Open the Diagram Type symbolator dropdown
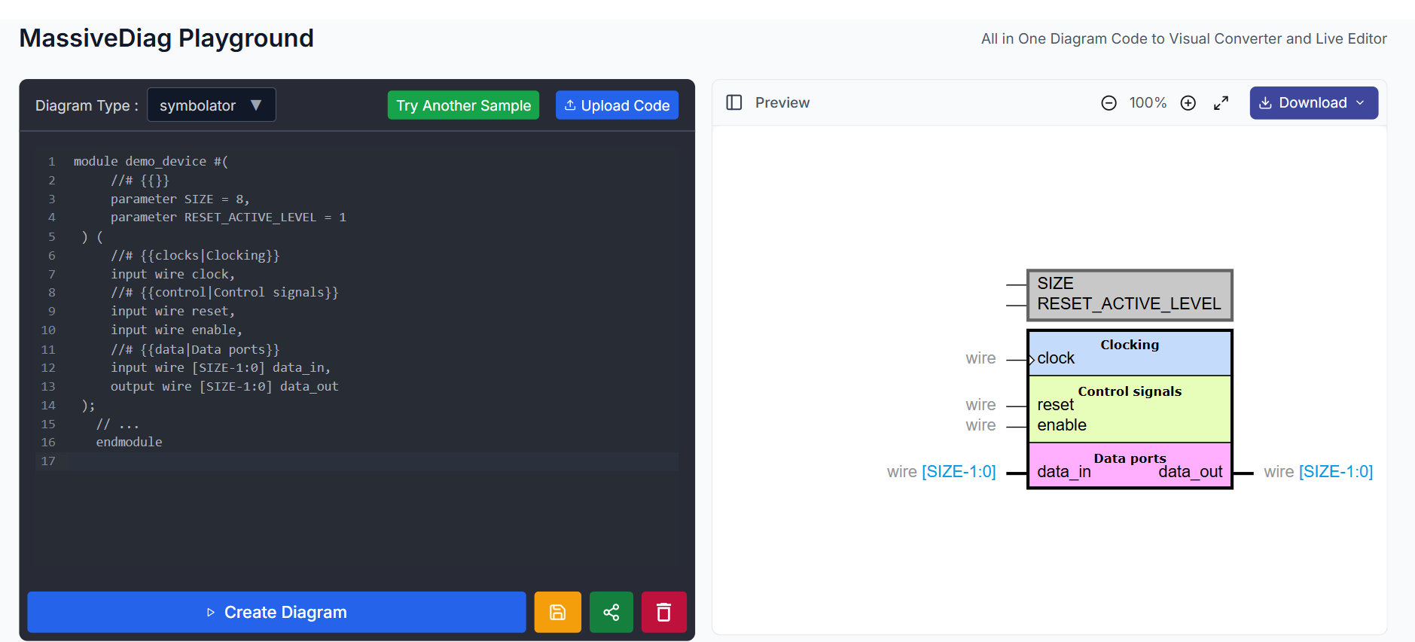The width and height of the screenshot is (1415, 642). [x=211, y=105]
